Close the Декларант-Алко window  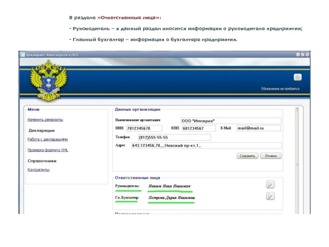[x=307, y=55]
